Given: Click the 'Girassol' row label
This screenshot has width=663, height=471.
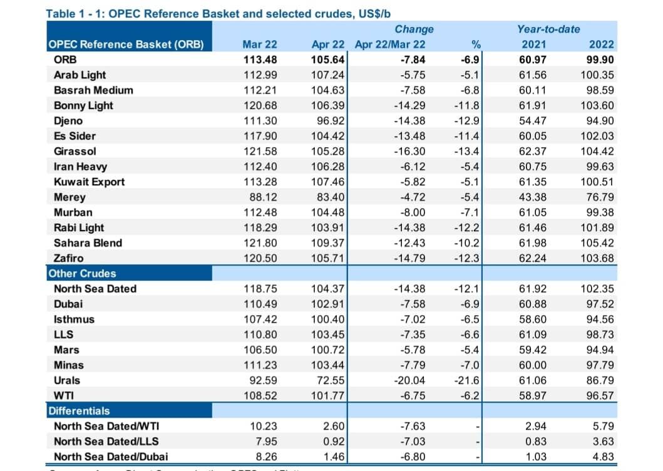Looking at the screenshot, I should point(75,151).
